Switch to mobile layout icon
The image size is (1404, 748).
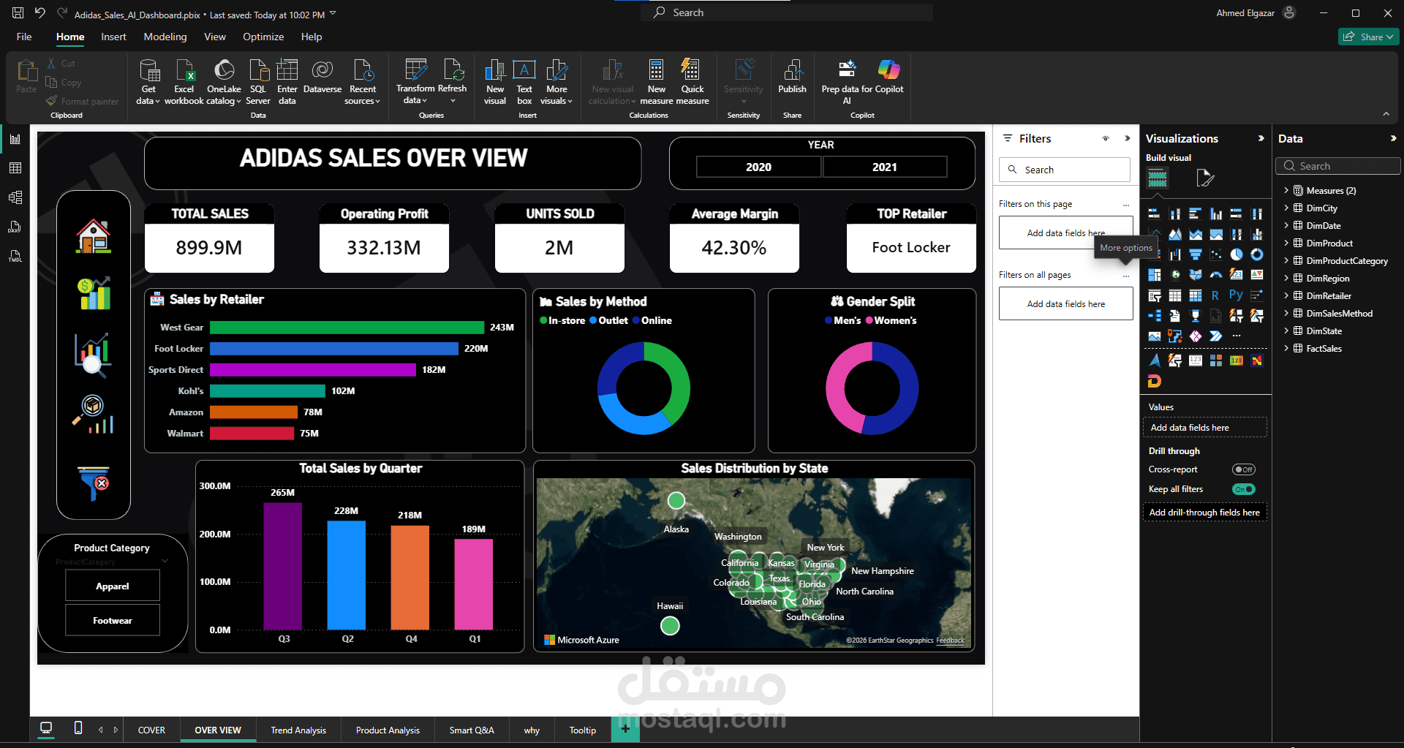78,728
